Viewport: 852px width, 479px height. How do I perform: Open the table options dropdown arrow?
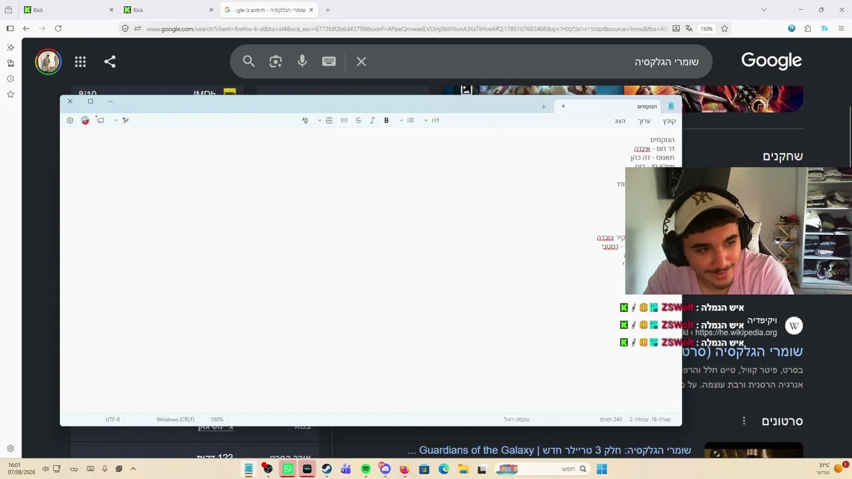coord(319,120)
